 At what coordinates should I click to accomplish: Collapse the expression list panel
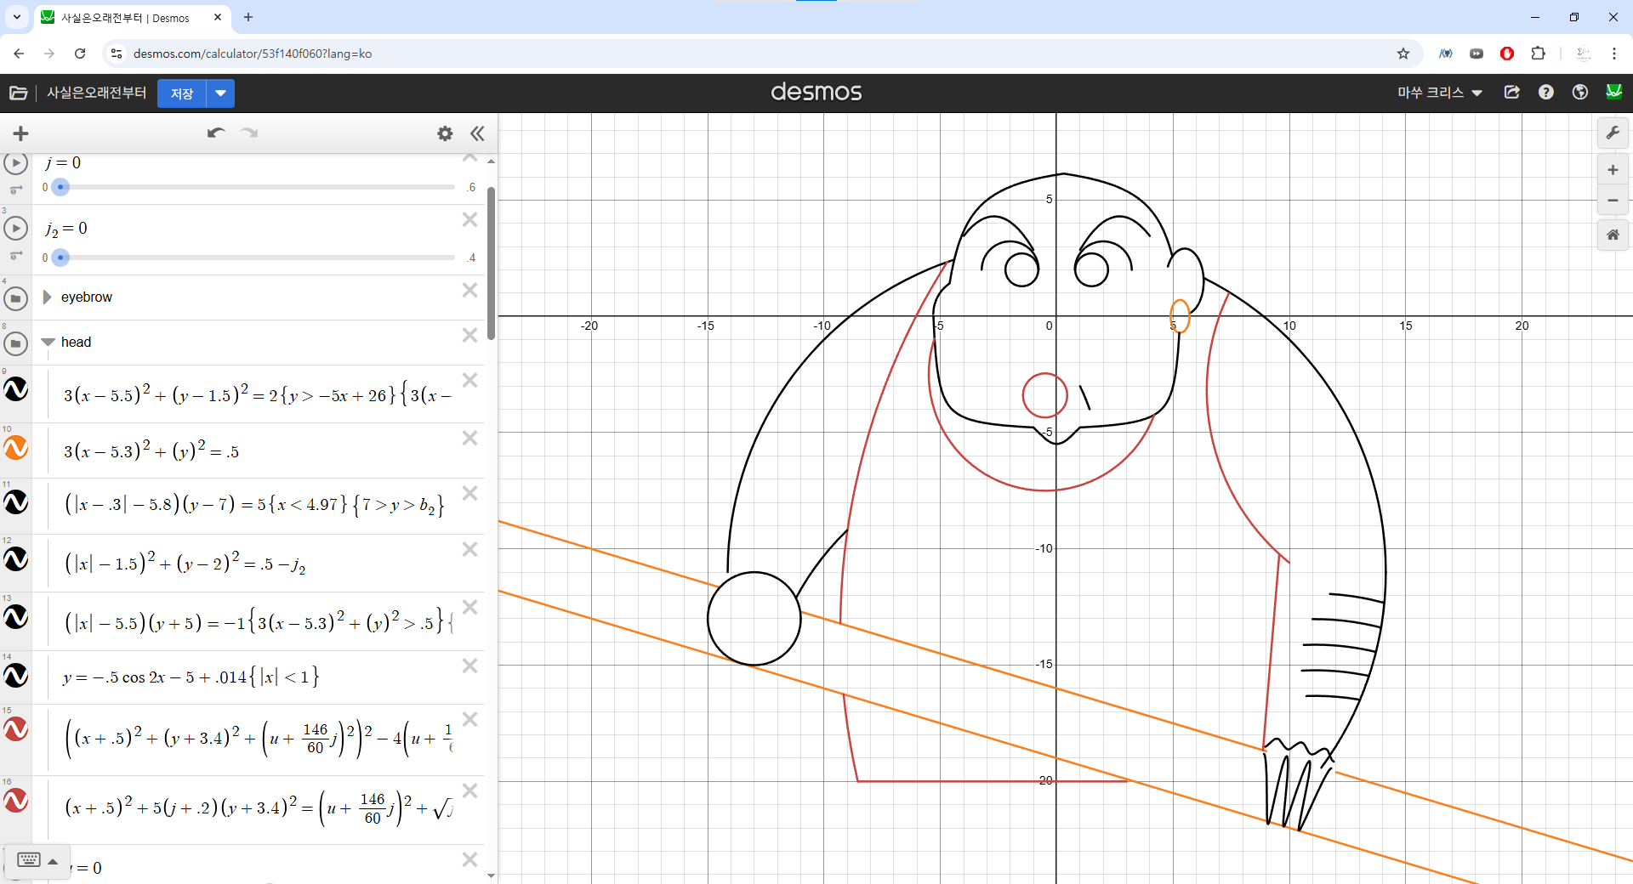477,133
